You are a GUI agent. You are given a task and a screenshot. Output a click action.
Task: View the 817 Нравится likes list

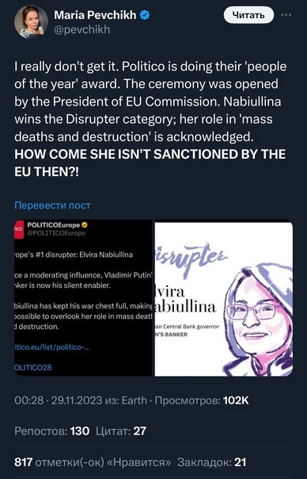[x=93, y=462]
